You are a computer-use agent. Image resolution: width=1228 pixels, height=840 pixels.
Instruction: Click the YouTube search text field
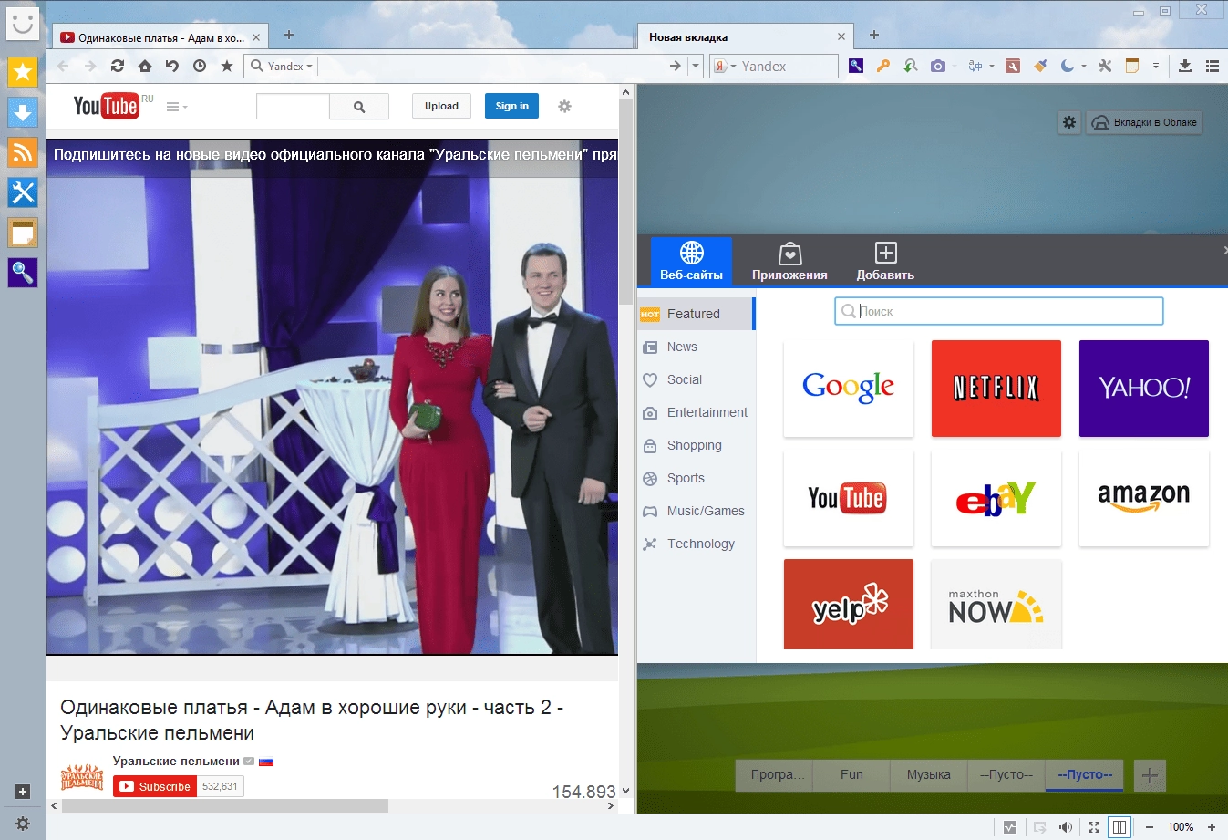293,107
